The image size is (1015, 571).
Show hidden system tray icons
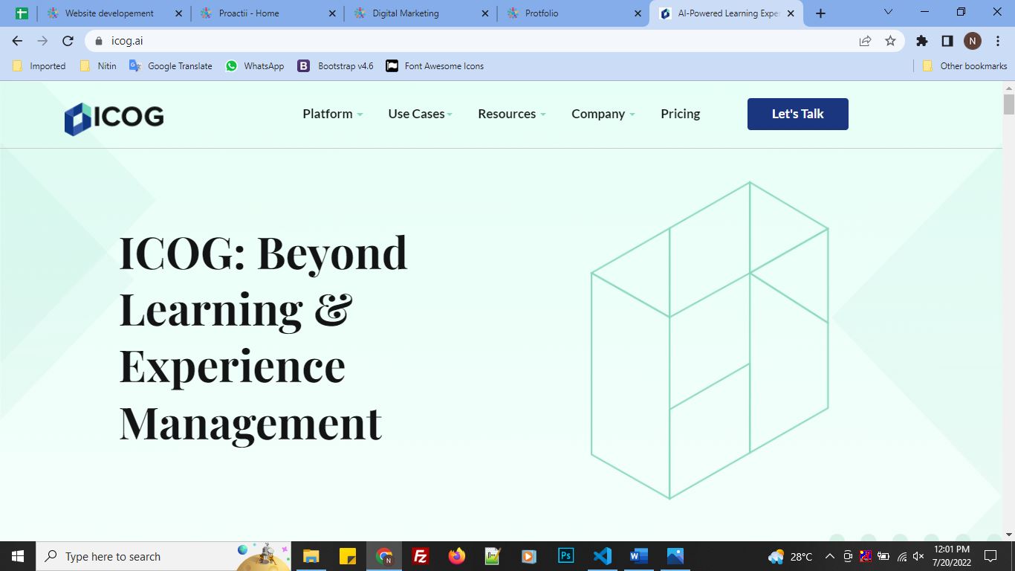tap(830, 556)
